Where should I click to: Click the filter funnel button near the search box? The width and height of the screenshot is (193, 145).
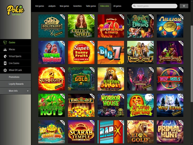(x=184, y=6)
